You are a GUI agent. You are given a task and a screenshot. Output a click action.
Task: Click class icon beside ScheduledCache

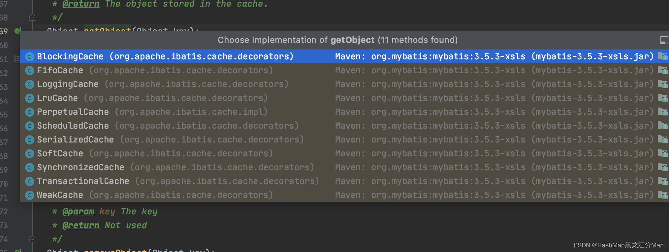[30, 126]
